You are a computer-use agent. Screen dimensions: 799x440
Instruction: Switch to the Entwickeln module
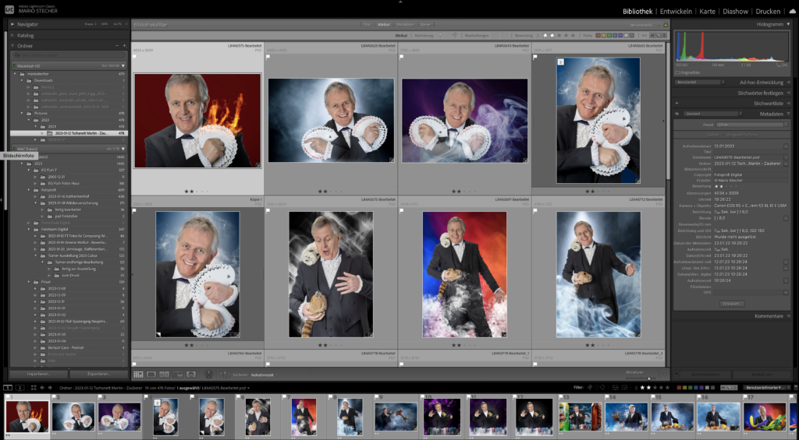tap(676, 11)
